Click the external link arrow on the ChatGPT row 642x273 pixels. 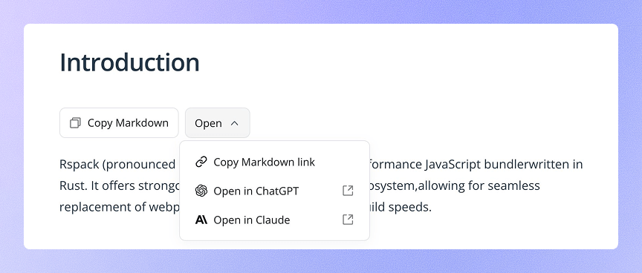(x=348, y=191)
